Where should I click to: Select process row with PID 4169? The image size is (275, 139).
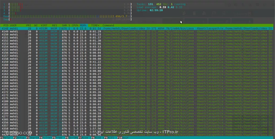[x=137, y=86]
